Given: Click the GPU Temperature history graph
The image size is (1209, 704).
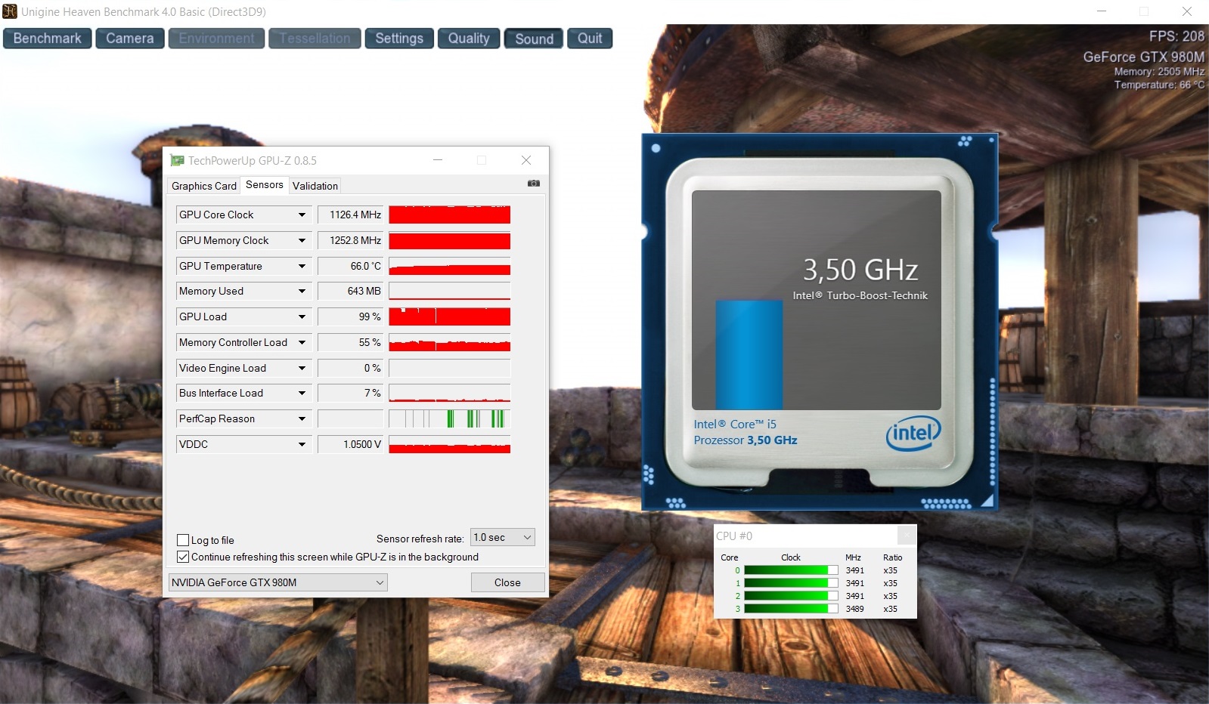Looking at the screenshot, I should point(450,267).
